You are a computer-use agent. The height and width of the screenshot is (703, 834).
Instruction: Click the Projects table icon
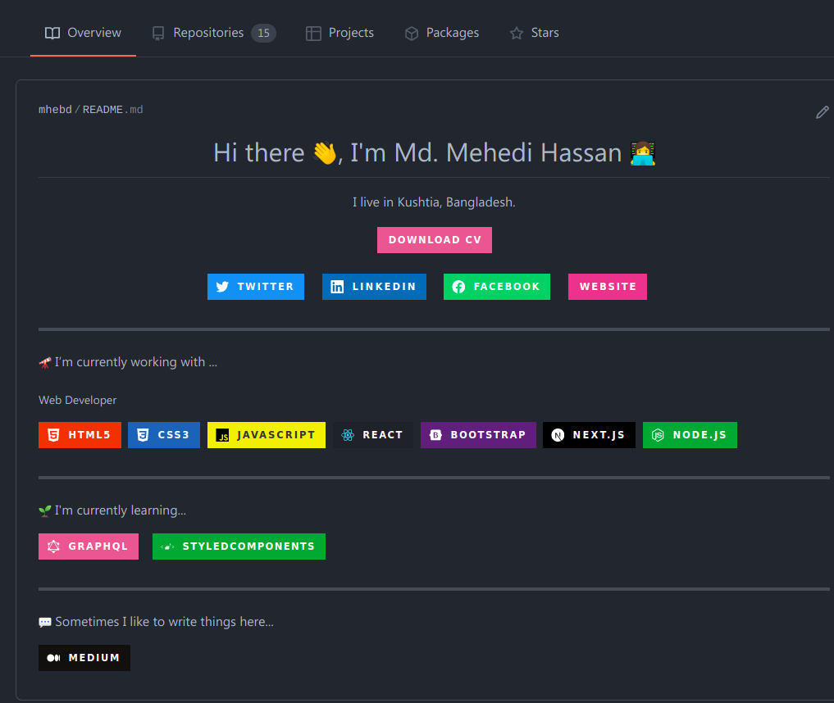[313, 34]
